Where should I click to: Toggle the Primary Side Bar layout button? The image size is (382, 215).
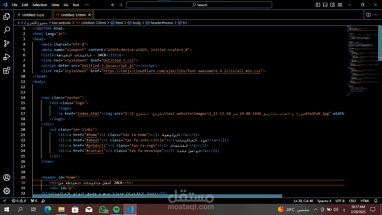pyautogui.click(x=318, y=5)
